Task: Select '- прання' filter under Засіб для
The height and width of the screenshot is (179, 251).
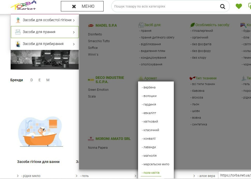Action: [x=145, y=31]
